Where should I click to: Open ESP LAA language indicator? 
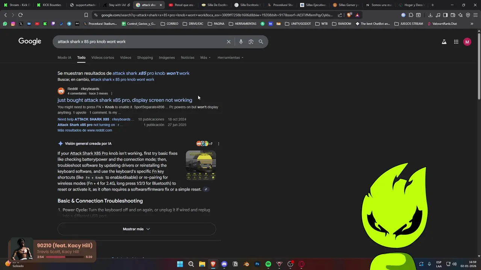(439, 264)
